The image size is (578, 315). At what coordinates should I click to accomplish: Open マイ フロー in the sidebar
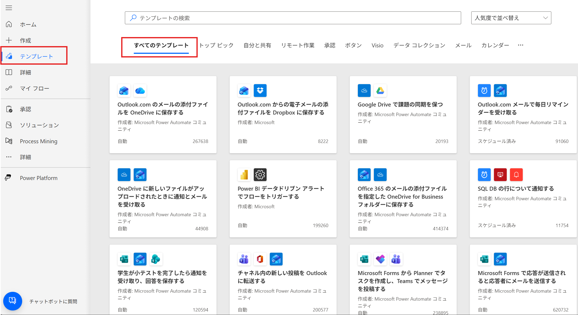35,88
